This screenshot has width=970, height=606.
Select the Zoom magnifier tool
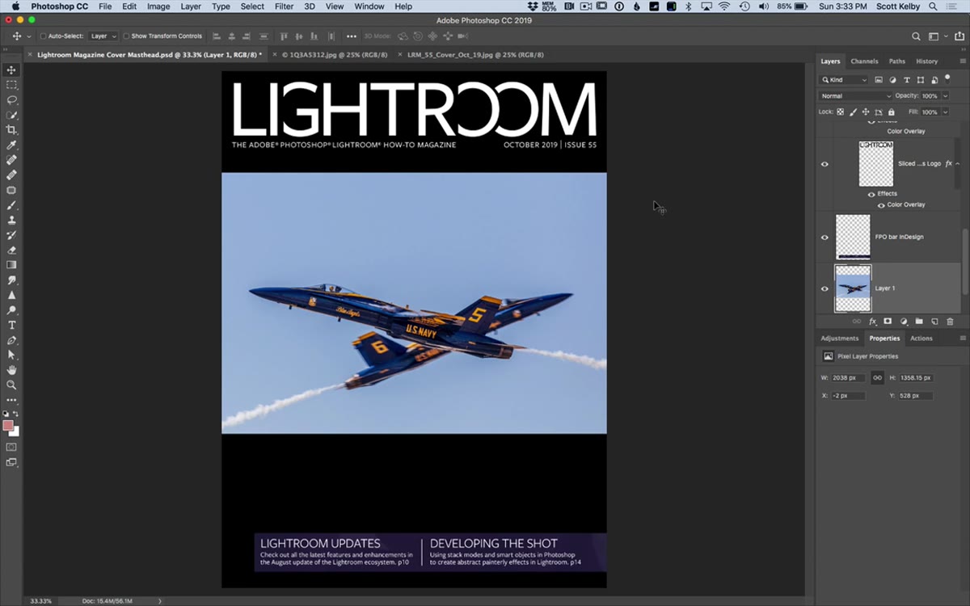11,385
